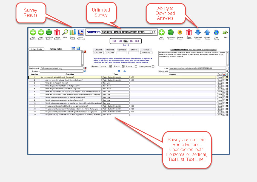Open Survey Results from the toolbar
Viewport: 257px width, 182px height.
73,33
